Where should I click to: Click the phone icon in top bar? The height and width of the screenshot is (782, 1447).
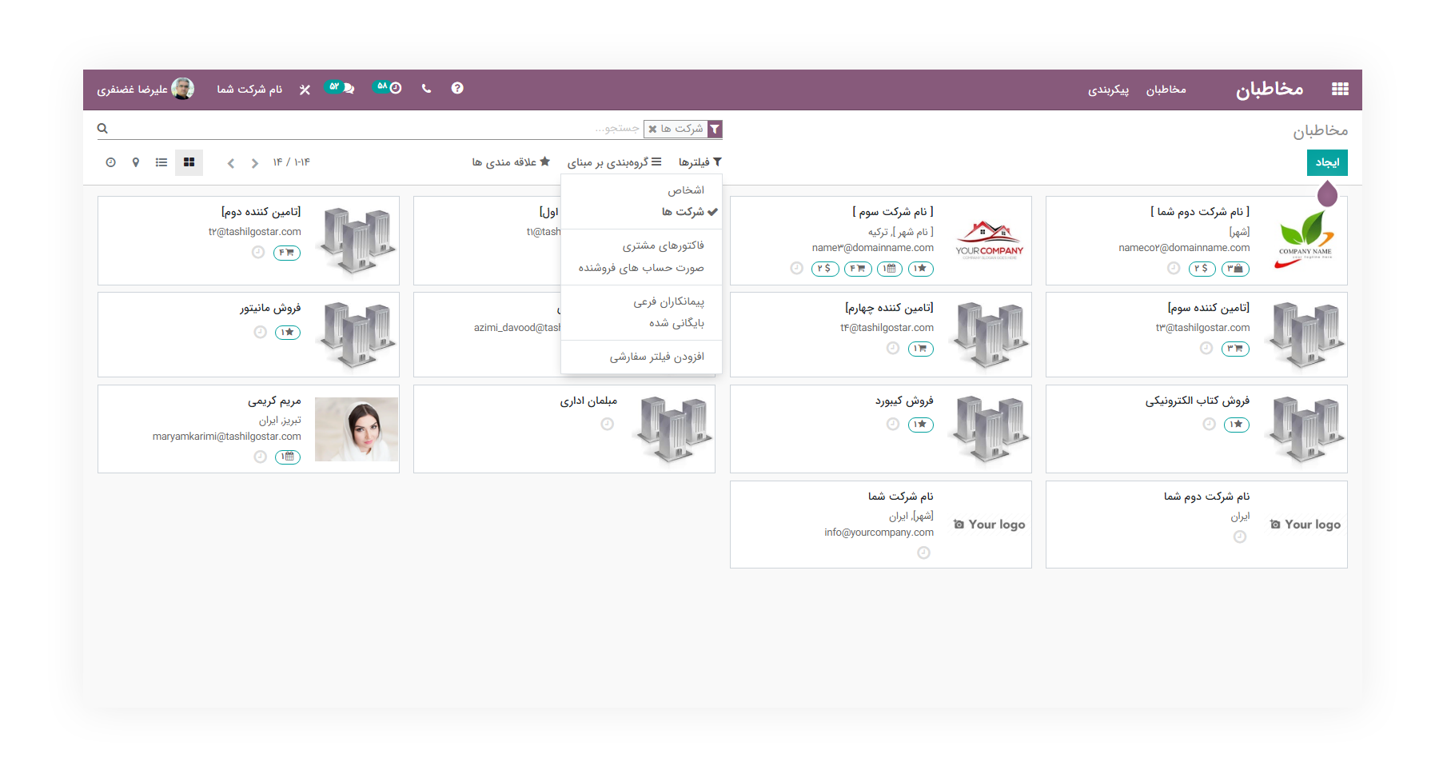point(426,88)
